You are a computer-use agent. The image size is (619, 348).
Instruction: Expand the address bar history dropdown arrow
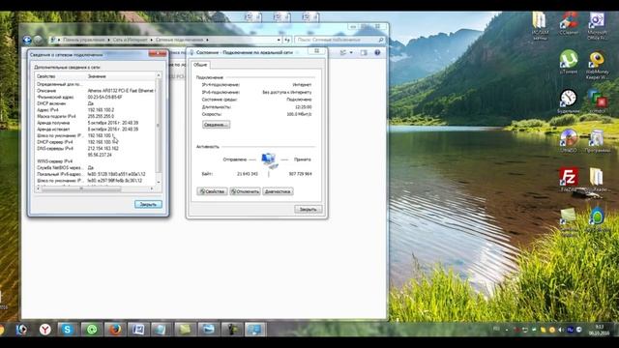coord(279,40)
